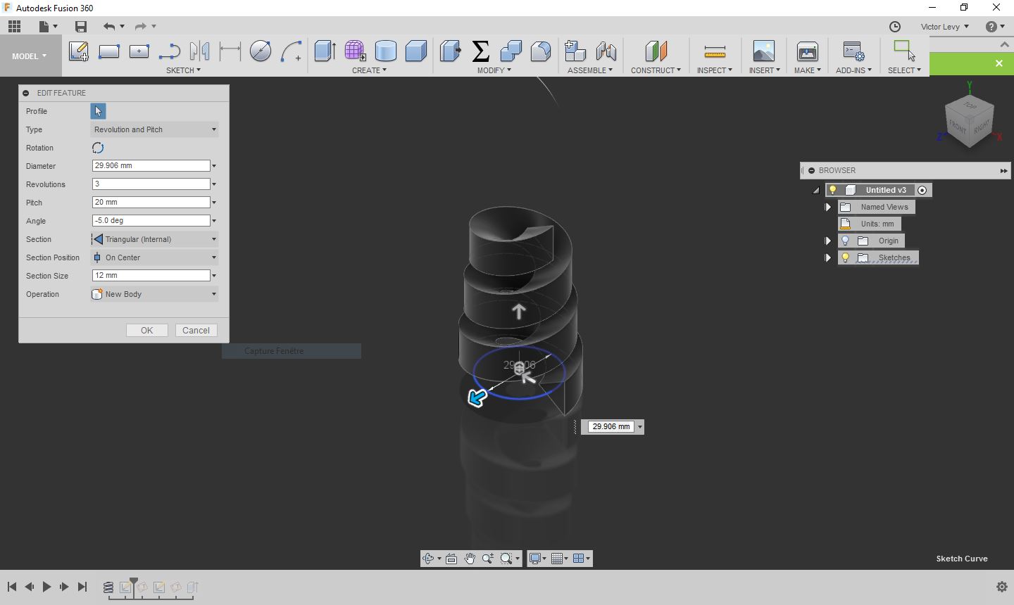The width and height of the screenshot is (1014, 605).
Task: Select the Extrude tool in Create
Action: [324, 51]
